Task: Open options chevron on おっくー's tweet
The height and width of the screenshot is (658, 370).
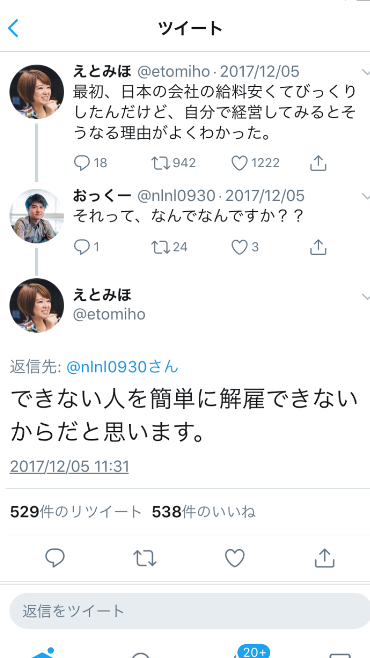Action: pyautogui.click(x=366, y=197)
